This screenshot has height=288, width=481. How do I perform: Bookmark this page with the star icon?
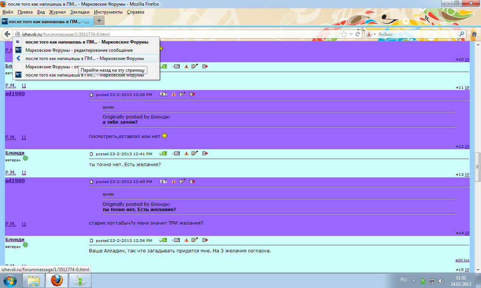click(343, 34)
